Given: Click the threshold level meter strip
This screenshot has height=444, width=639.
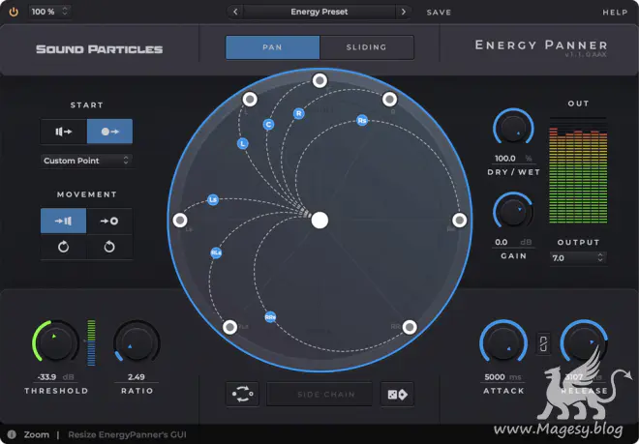Looking at the screenshot, I should pos(92,342).
